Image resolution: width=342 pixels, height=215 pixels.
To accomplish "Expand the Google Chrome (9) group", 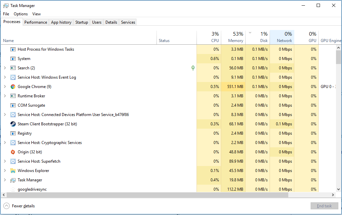I will click(5, 87).
